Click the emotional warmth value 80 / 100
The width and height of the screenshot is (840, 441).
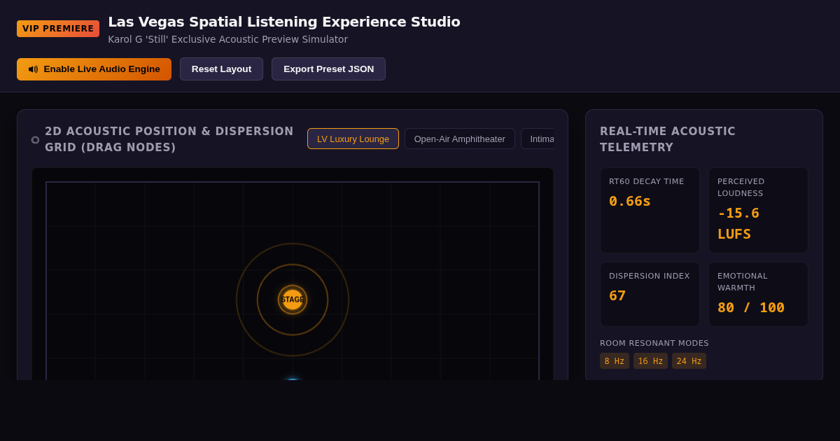coord(751,307)
